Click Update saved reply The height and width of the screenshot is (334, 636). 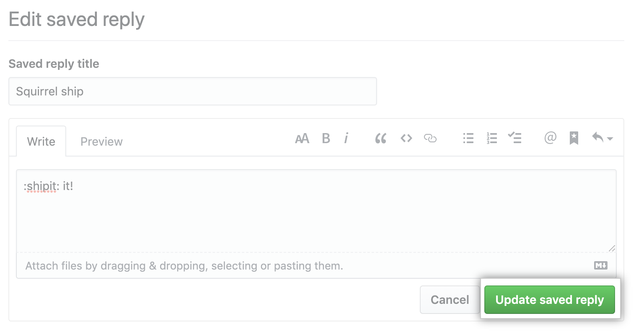pos(549,300)
